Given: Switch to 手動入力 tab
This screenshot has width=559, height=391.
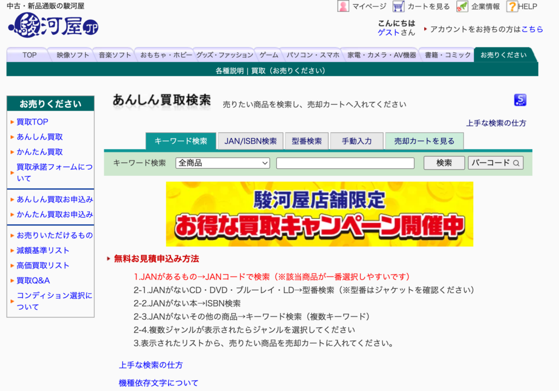Looking at the screenshot, I should click(357, 141).
